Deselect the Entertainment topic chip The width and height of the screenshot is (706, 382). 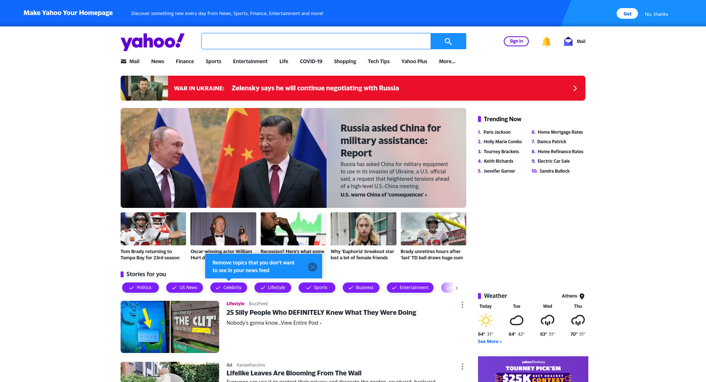410,288
